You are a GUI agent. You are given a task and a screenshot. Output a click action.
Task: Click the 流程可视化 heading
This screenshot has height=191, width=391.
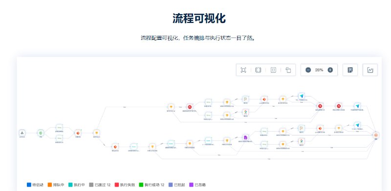(x=199, y=18)
